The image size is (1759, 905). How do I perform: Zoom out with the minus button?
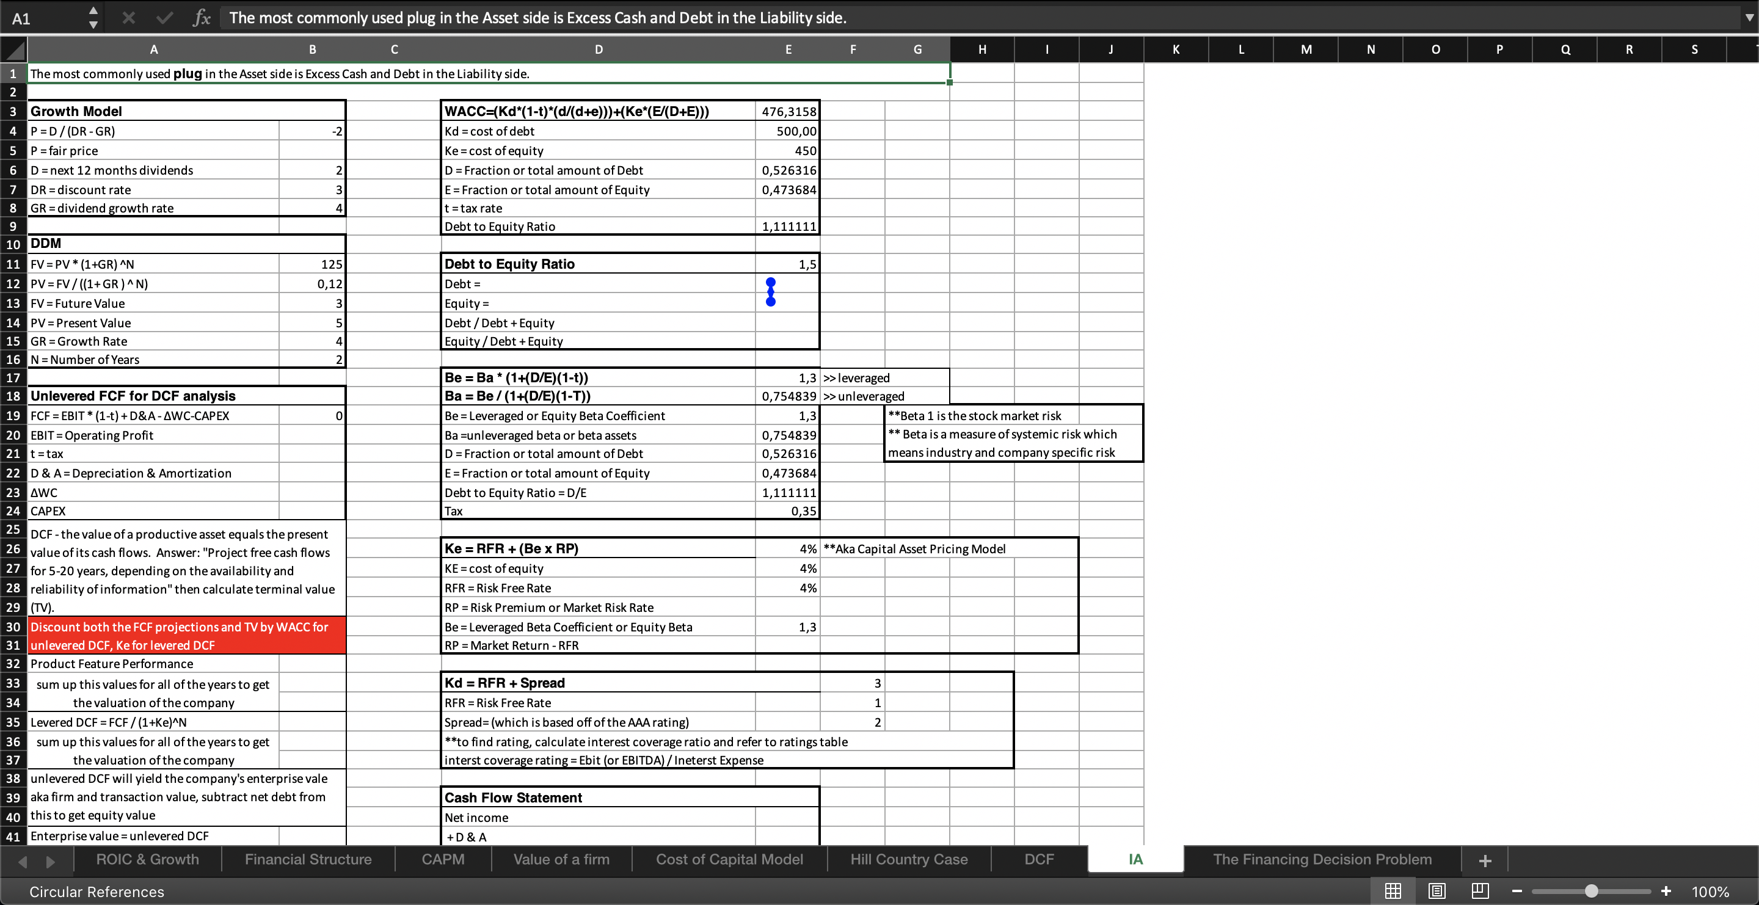[1517, 892]
